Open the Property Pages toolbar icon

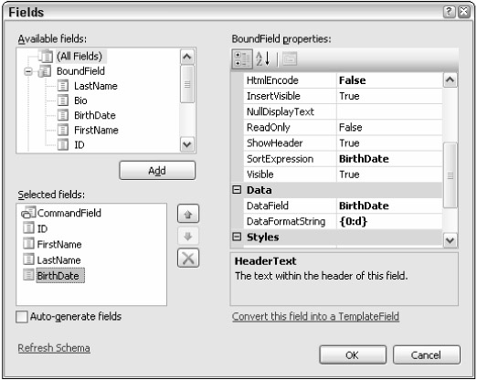click(x=290, y=58)
